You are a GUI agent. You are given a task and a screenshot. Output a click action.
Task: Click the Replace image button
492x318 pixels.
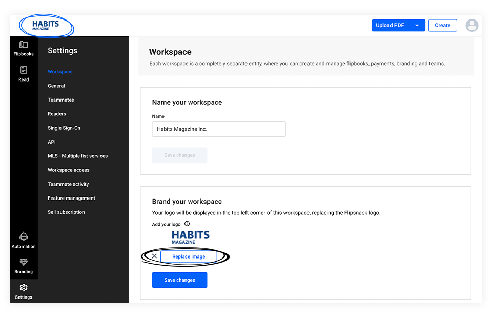(x=189, y=256)
